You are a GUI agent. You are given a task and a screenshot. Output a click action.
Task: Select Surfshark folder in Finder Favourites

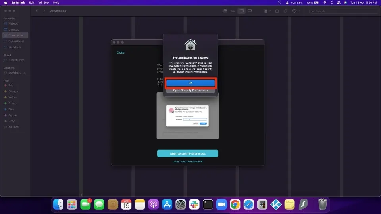pyautogui.click(x=15, y=47)
